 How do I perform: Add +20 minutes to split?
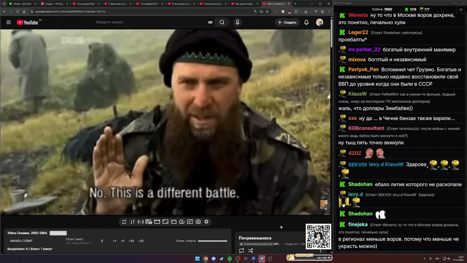[141, 241]
